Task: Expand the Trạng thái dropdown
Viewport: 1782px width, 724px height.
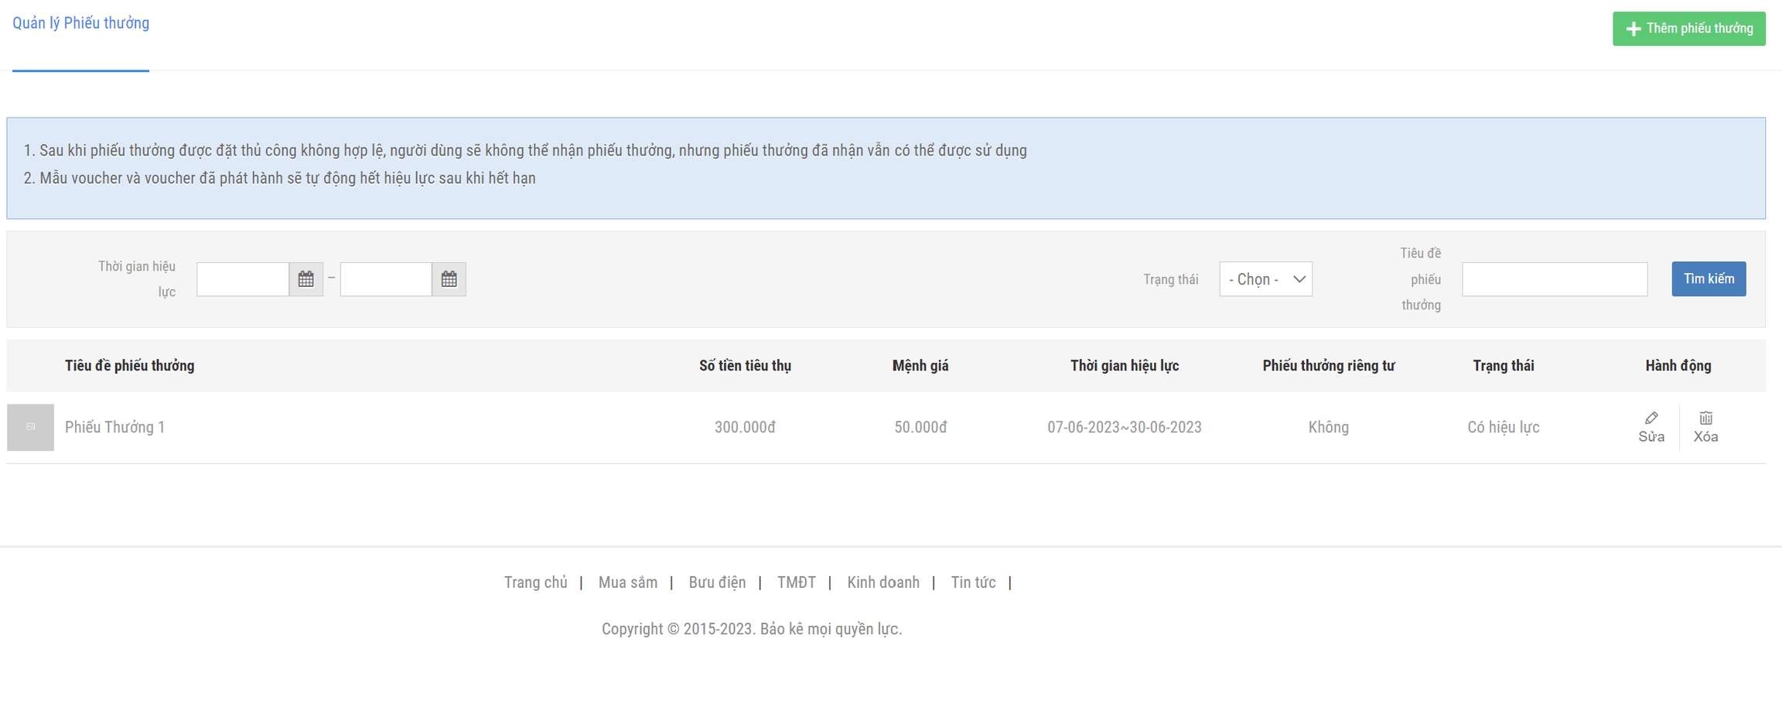Action: click(x=1265, y=279)
